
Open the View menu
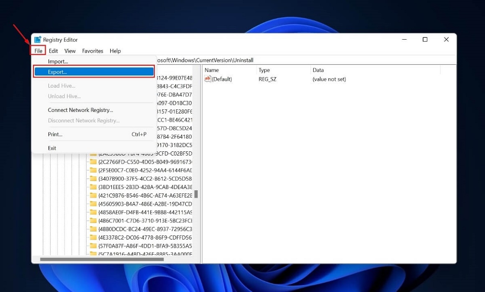(x=70, y=50)
